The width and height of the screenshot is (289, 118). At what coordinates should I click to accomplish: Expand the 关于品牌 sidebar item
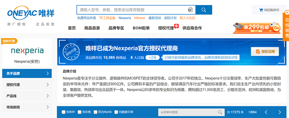(x=27, y=73)
